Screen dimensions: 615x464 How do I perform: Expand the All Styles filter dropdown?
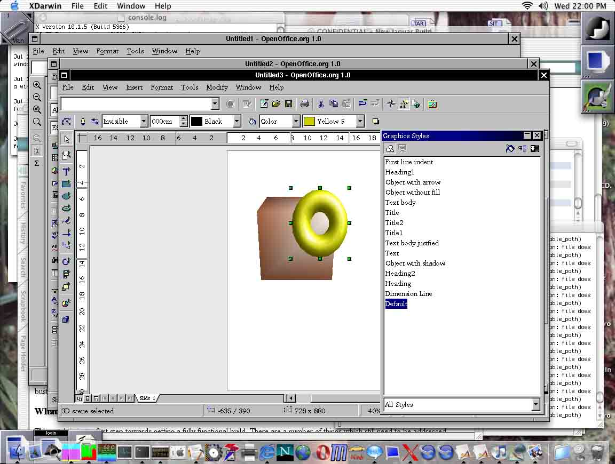pos(536,404)
